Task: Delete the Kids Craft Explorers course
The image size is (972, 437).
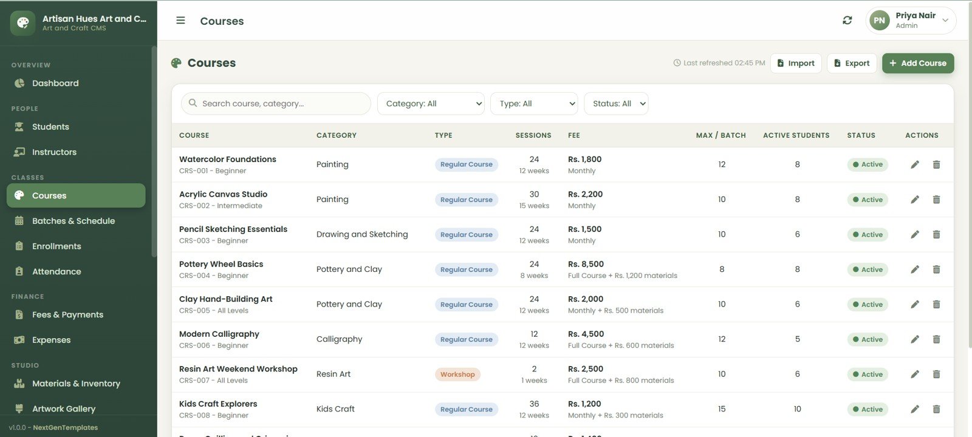Action: 936,409
